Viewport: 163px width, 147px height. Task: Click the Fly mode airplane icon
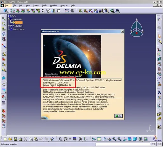[94, 139]
